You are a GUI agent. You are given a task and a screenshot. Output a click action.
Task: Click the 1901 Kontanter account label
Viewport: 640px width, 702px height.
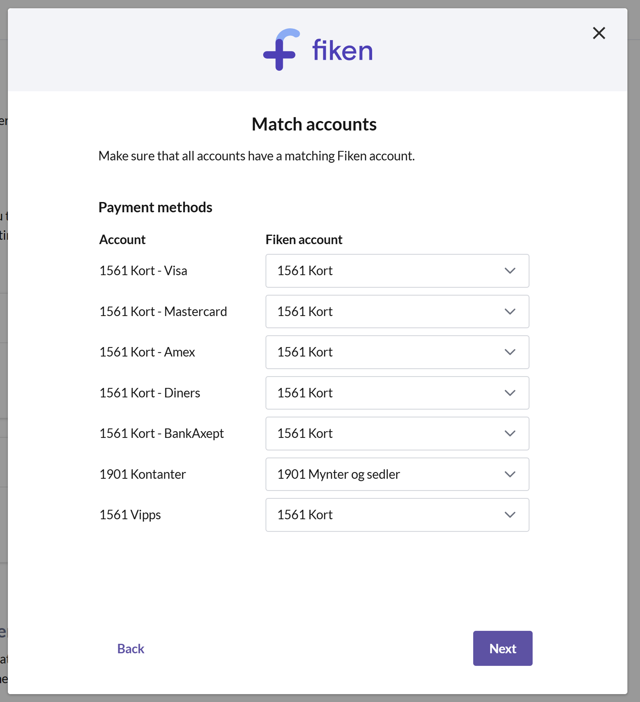tap(142, 474)
